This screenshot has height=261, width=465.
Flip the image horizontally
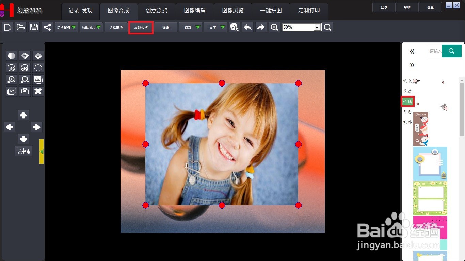(x=25, y=56)
